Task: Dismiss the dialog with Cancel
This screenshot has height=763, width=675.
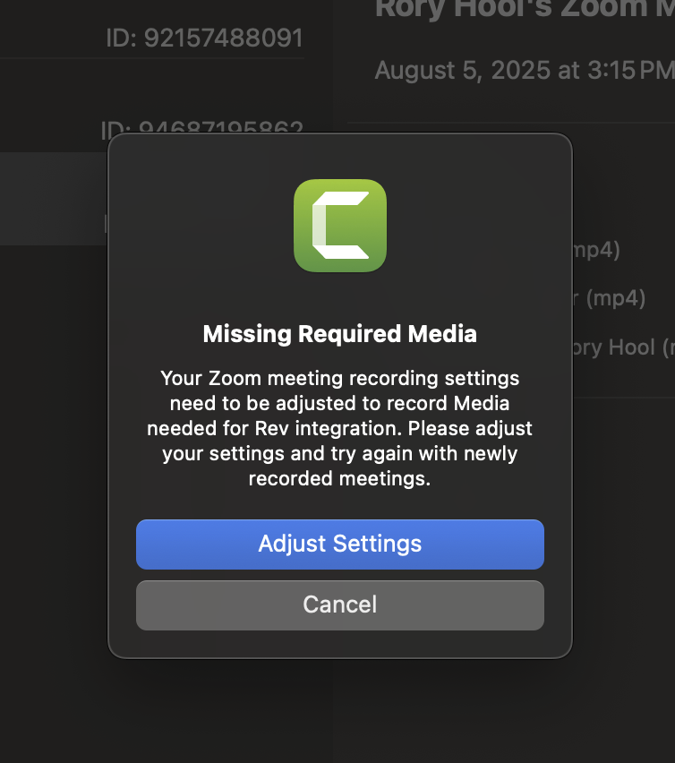Action: (340, 605)
